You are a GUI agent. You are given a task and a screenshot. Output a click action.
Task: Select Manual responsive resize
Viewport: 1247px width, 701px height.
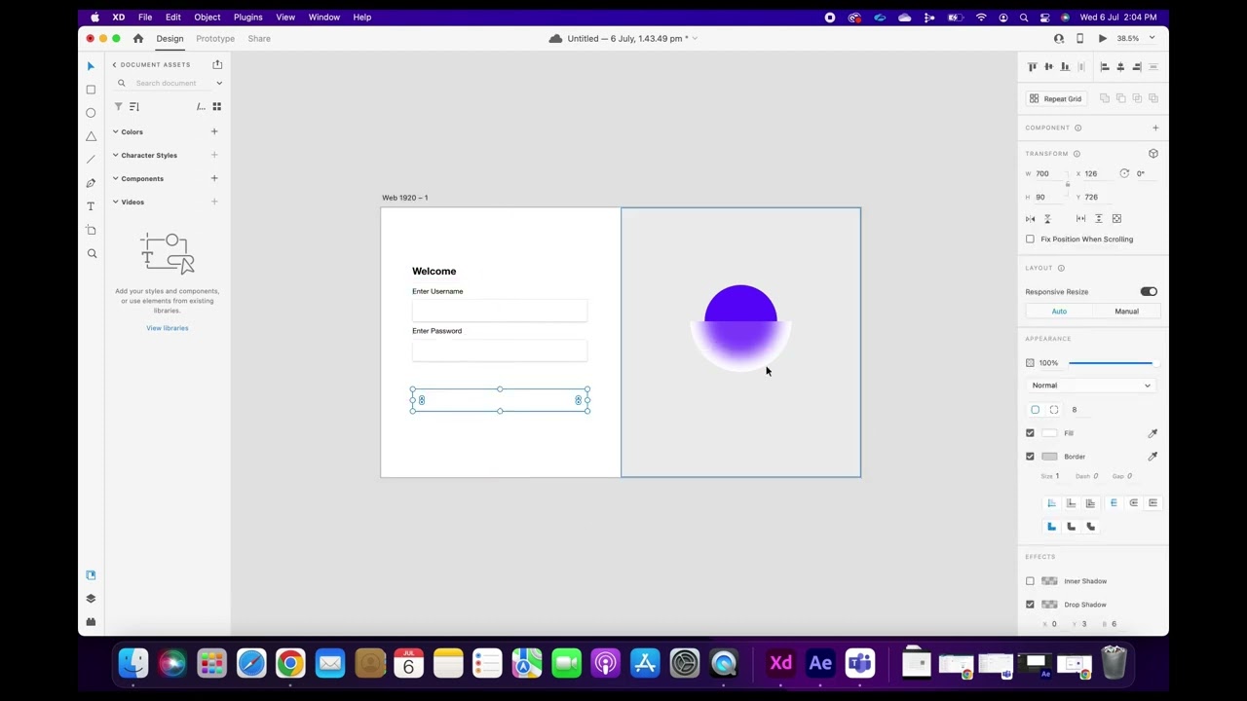[1126, 312]
